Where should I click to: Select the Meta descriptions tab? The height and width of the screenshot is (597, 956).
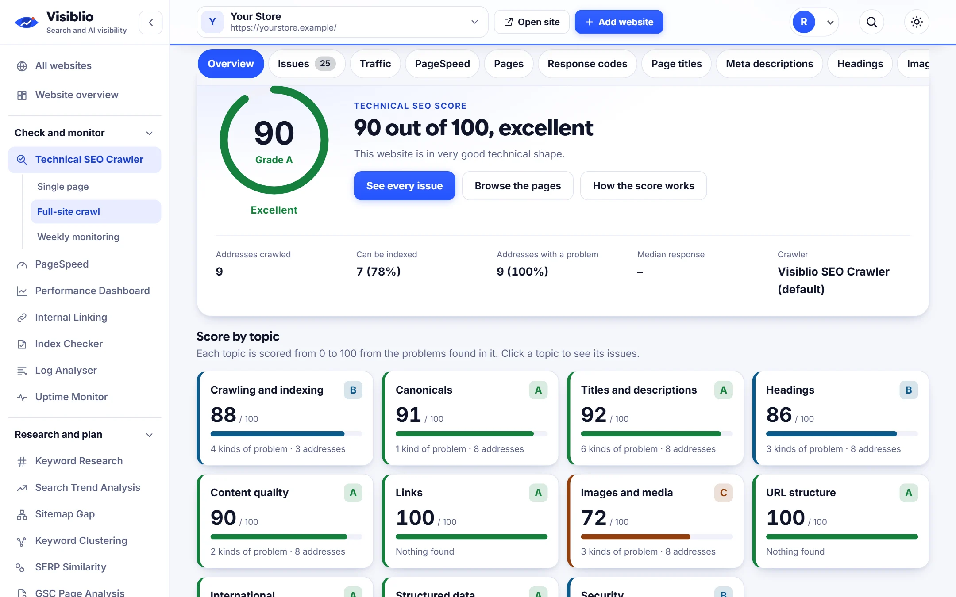pyautogui.click(x=769, y=64)
